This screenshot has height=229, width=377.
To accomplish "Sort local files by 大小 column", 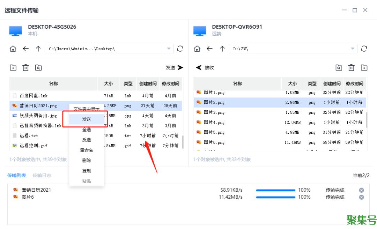I will pos(108,84).
